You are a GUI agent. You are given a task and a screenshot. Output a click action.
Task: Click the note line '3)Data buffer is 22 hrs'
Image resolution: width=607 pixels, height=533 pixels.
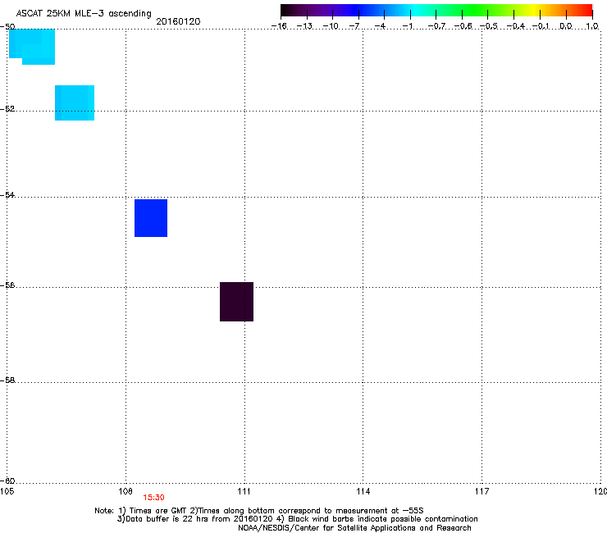click(297, 519)
